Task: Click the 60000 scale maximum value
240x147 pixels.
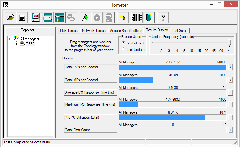Action: click(x=222, y=62)
